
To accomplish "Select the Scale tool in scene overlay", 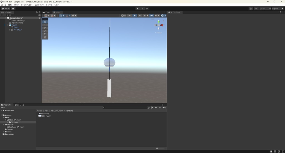I will pyautogui.click(x=45, y=31).
